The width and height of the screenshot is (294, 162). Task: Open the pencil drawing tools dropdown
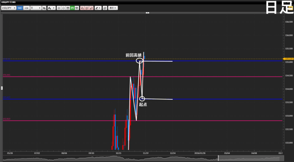98,8
